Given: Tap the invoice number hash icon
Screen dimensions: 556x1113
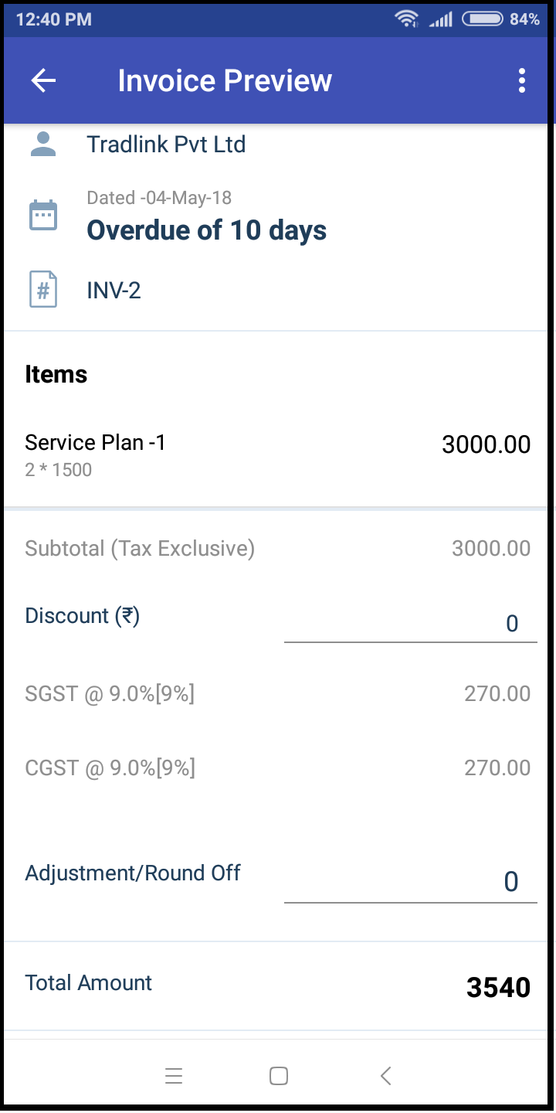Looking at the screenshot, I should pyautogui.click(x=43, y=291).
